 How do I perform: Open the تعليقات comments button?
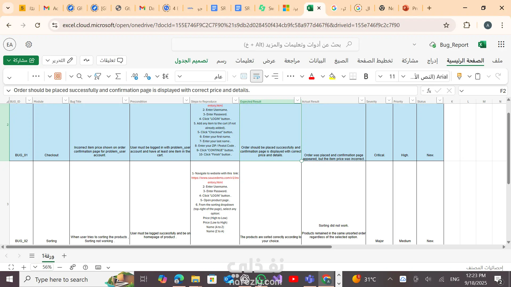(111, 60)
